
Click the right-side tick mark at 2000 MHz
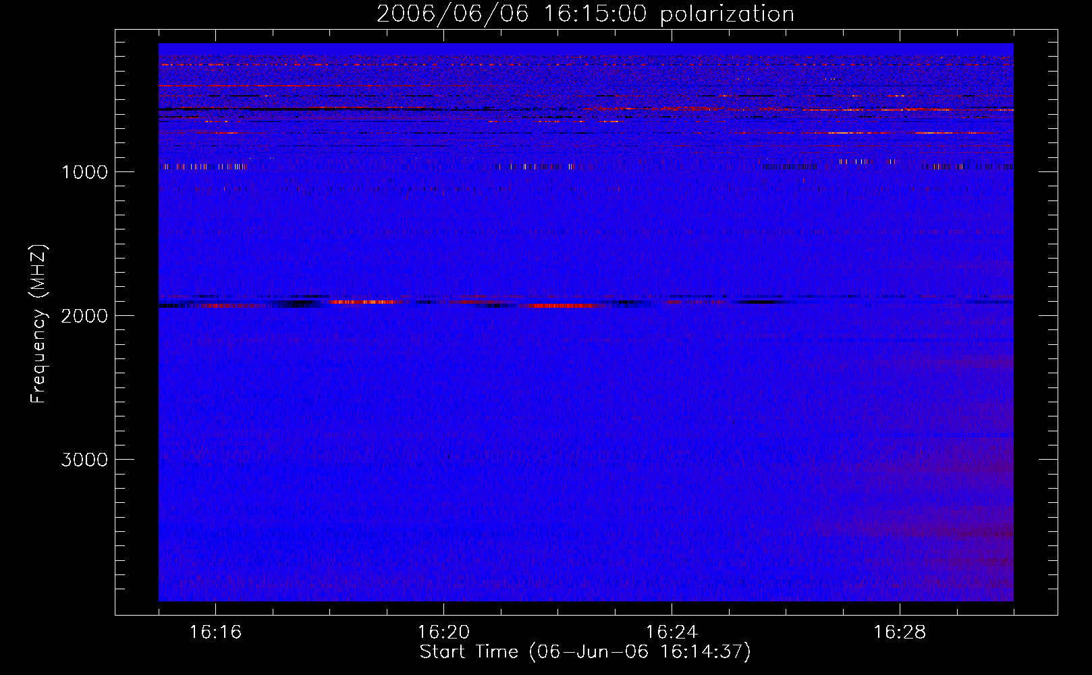tap(1048, 315)
